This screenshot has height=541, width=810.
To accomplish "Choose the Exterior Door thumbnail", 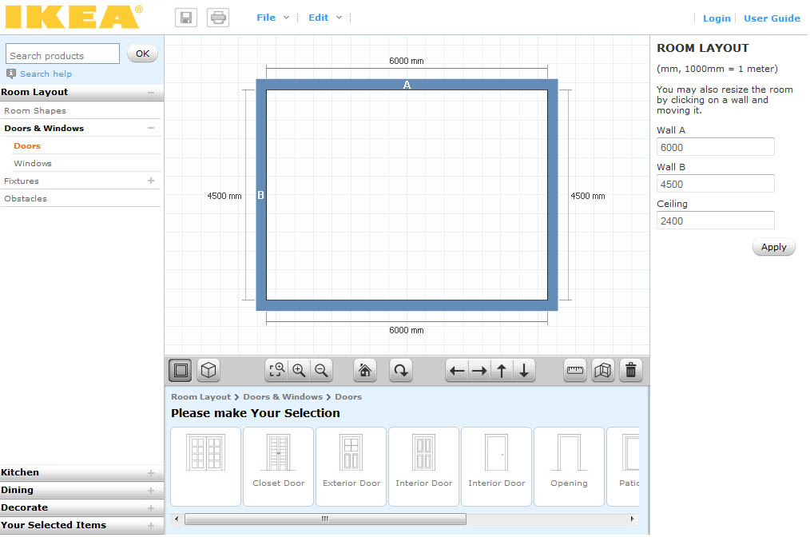I will pyautogui.click(x=351, y=466).
